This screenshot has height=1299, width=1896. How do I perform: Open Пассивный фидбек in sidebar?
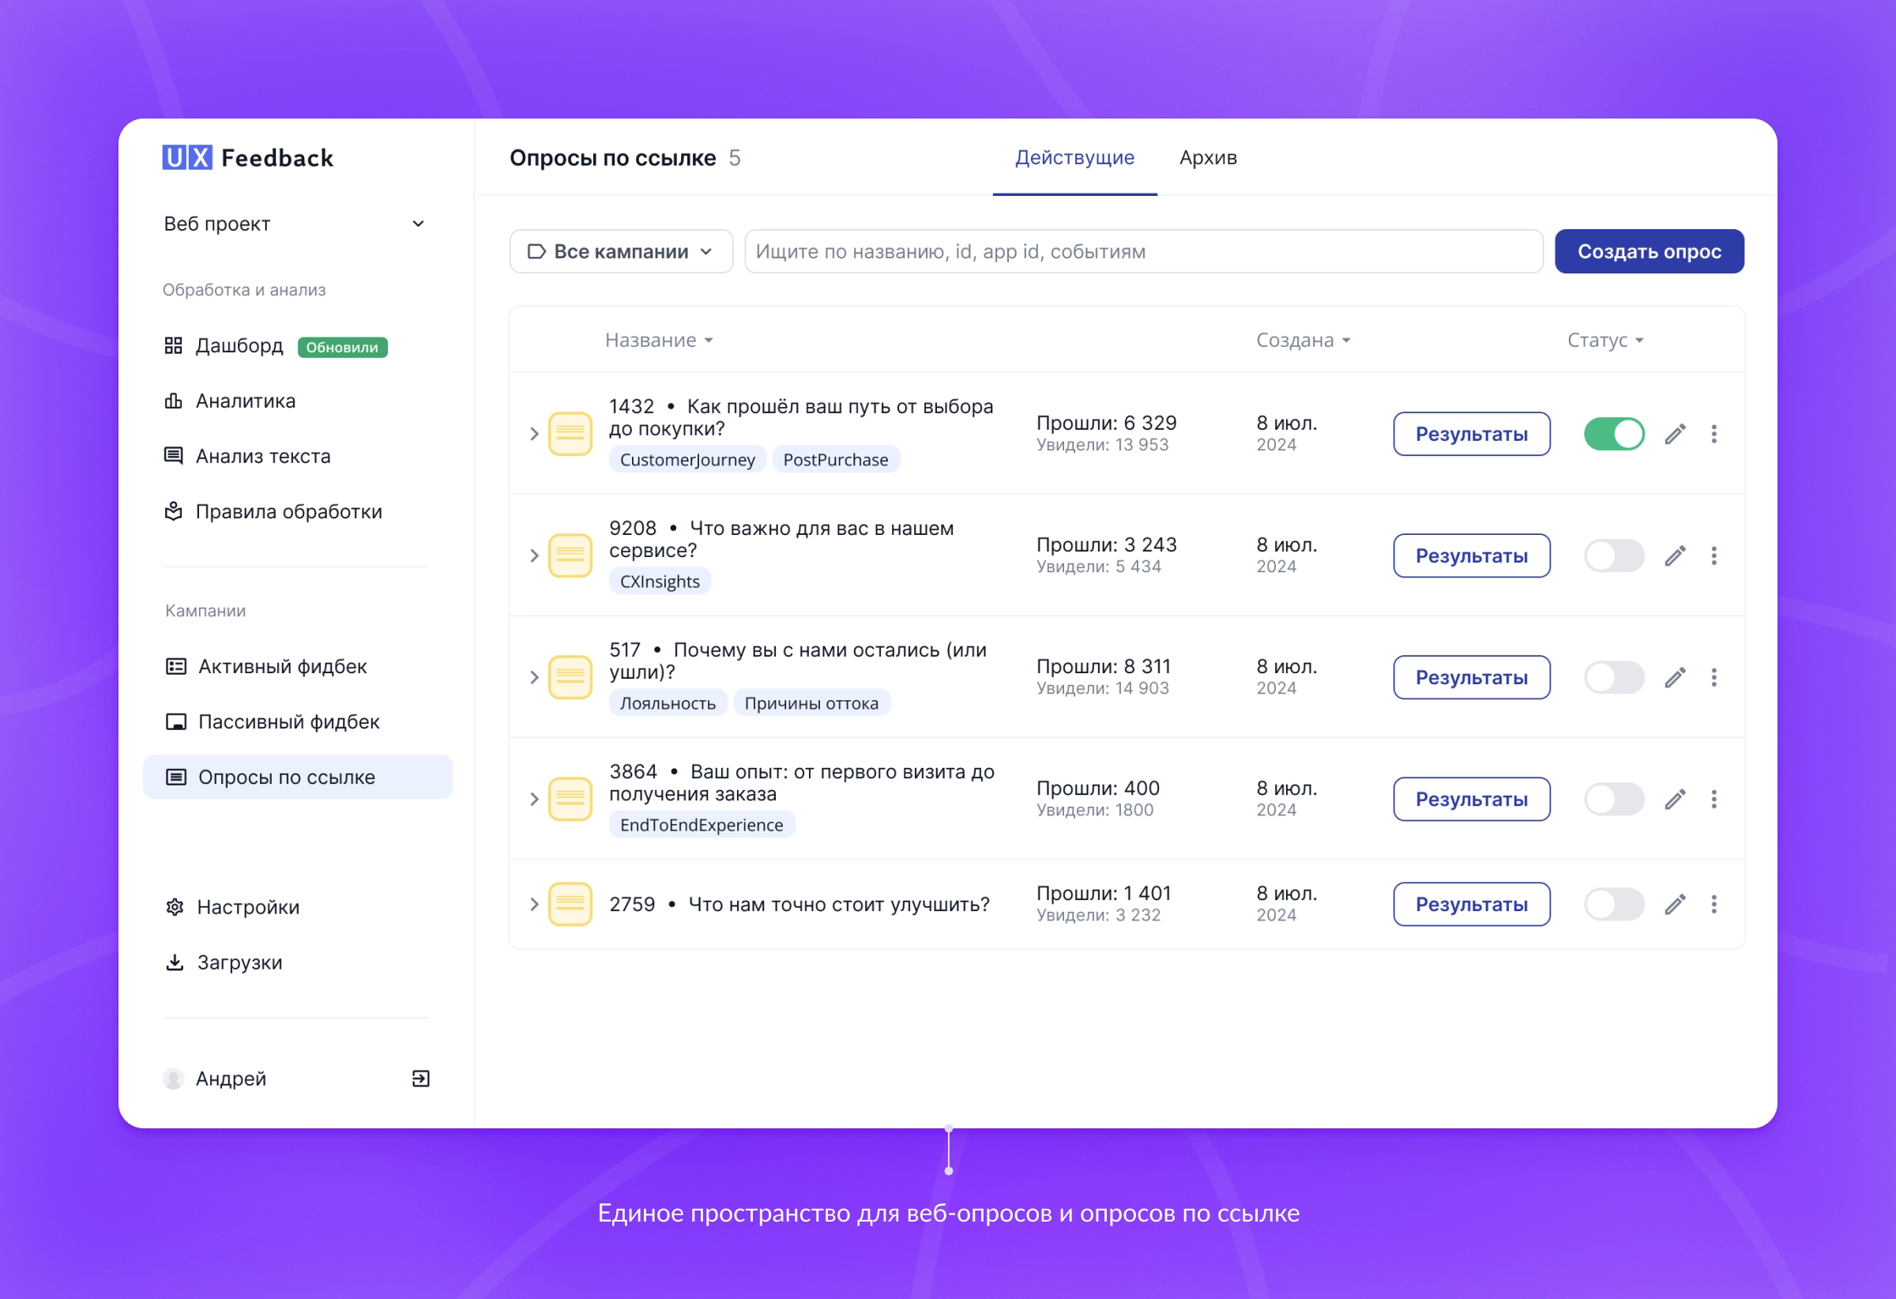coord(289,722)
